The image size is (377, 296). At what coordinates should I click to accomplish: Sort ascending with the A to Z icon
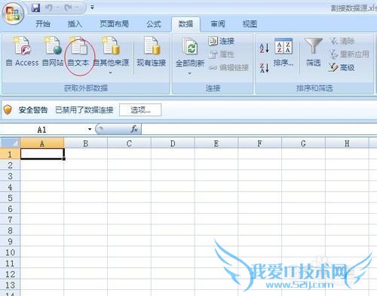265,48
